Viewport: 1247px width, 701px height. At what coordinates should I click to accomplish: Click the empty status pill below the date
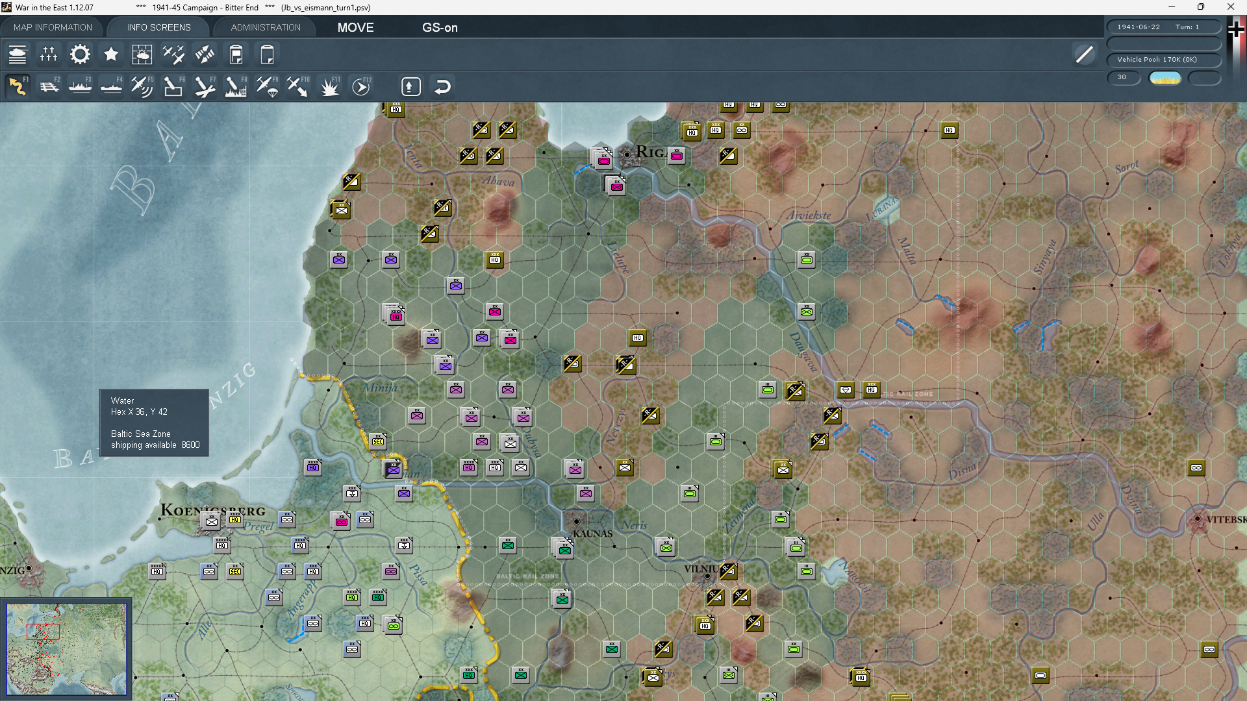coord(1164,43)
